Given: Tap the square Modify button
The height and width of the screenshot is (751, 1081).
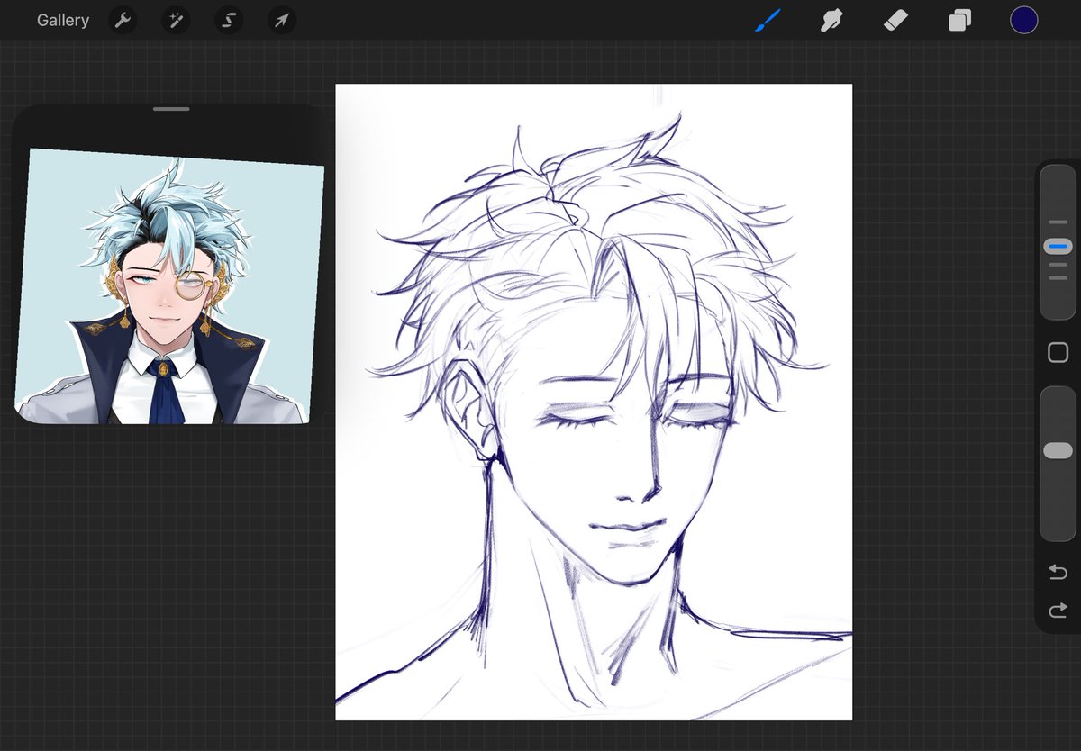Looking at the screenshot, I should click(1058, 353).
